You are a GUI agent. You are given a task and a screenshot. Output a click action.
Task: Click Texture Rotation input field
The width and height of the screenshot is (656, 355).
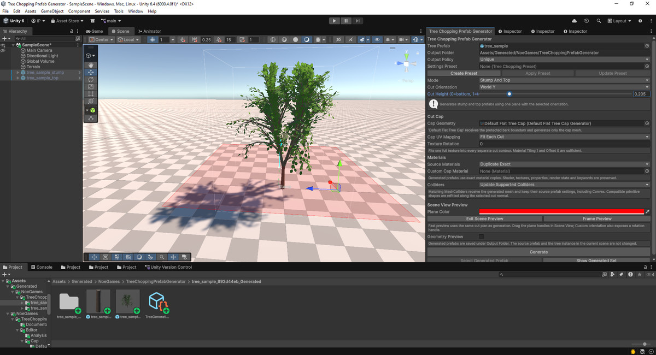click(564, 144)
